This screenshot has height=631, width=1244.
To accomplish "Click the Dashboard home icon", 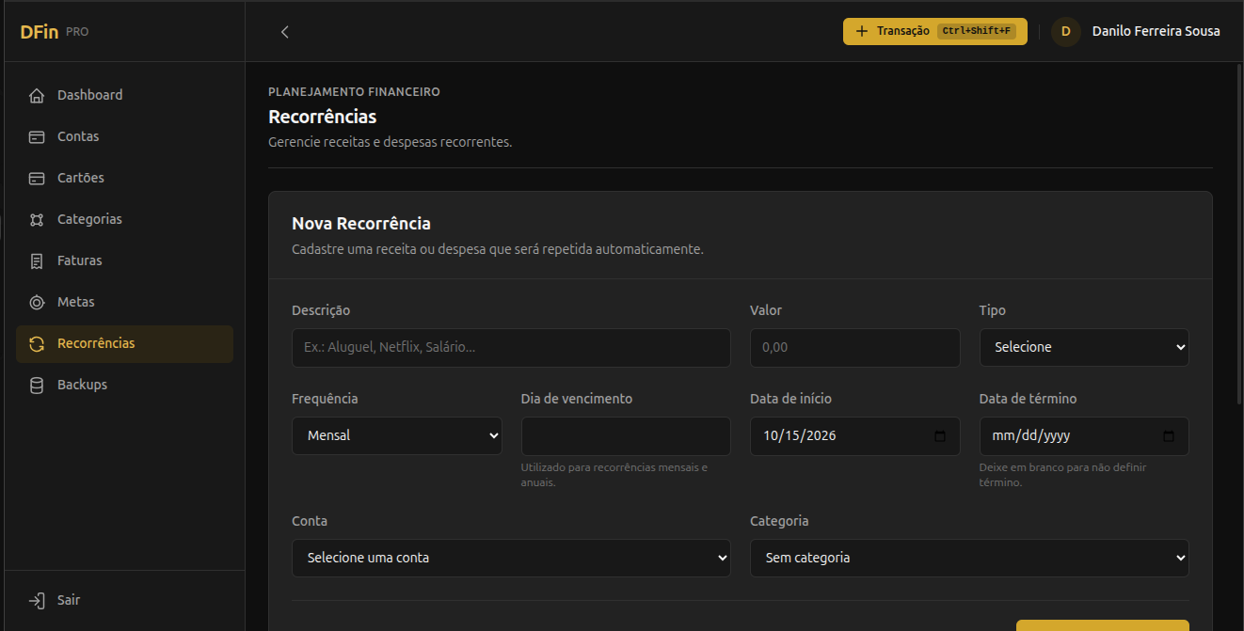I will pyautogui.click(x=37, y=95).
